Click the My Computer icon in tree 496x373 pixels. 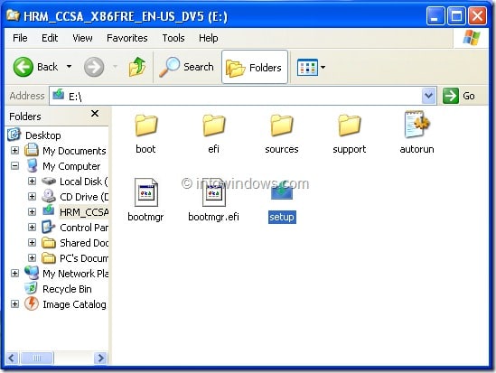pyautogui.click(x=32, y=165)
